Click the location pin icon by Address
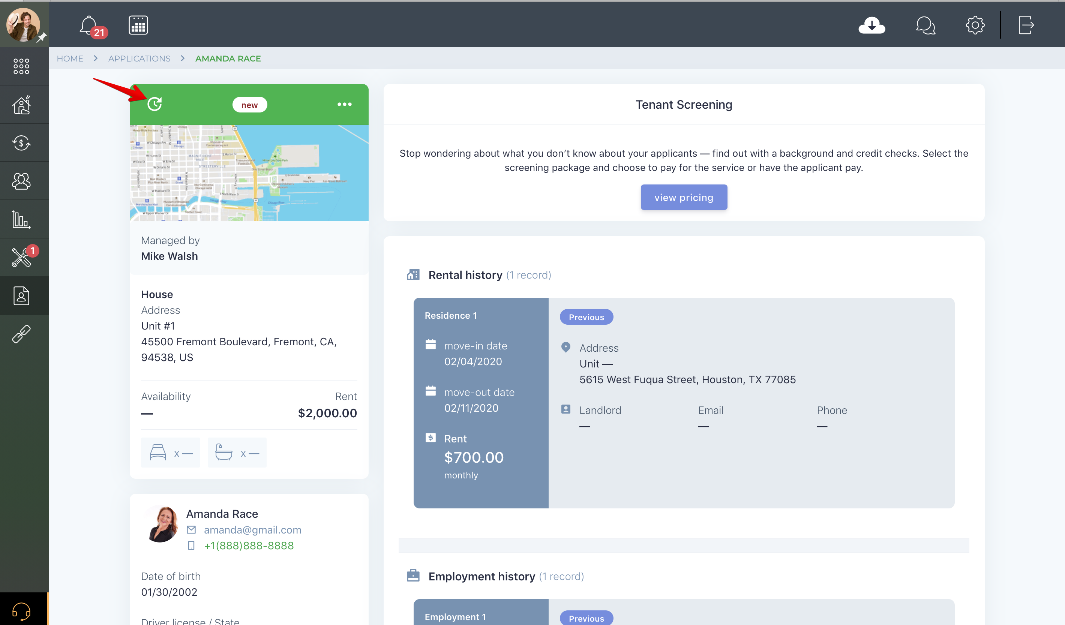1065x625 pixels. (565, 347)
